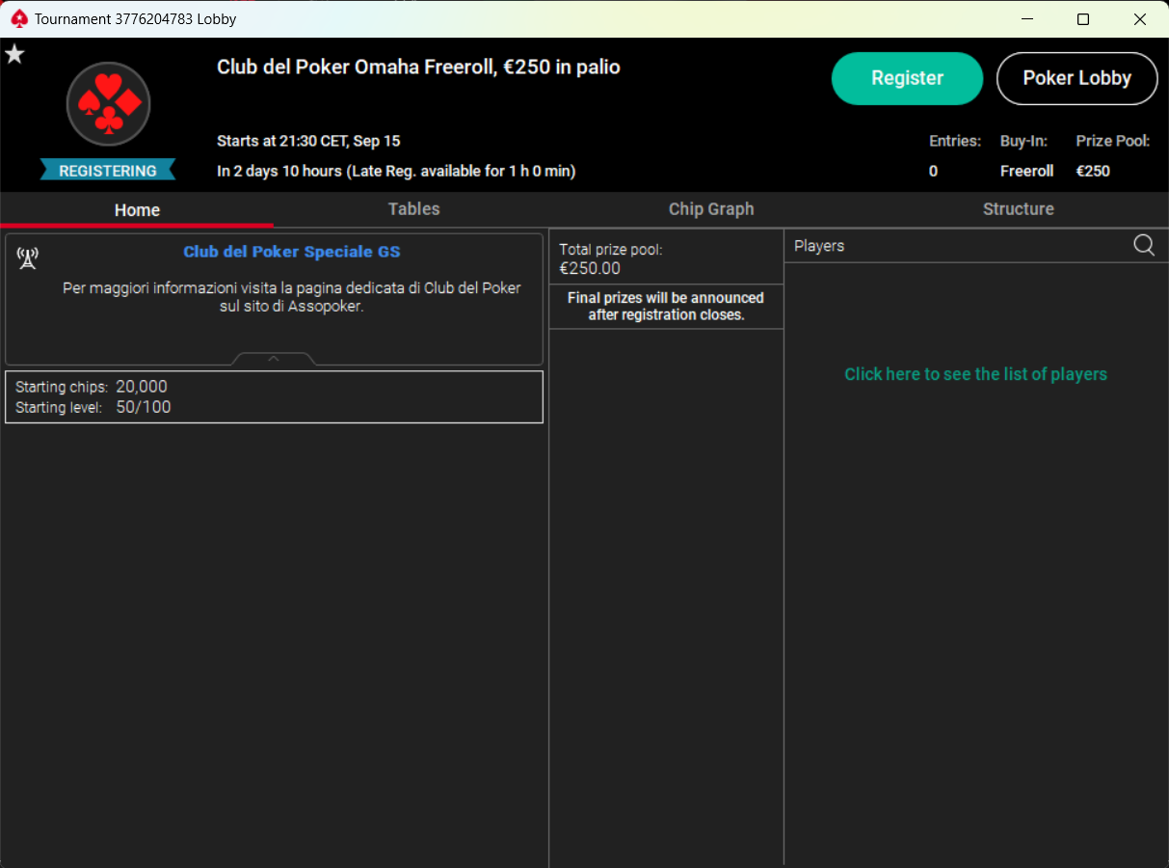The height and width of the screenshot is (868, 1169).
Task: Click Starts at 21:30 CET, Sep 15
Action: pyautogui.click(x=308, y=141)
